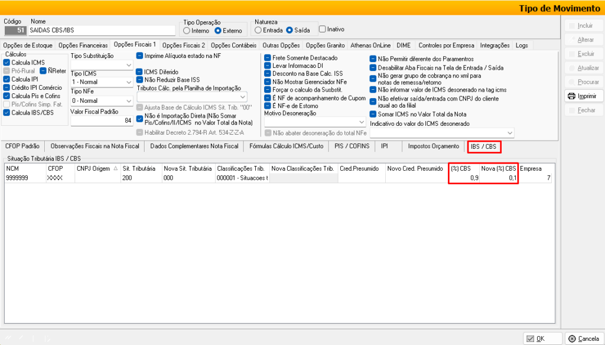The height and width of the screenshot is (345, 605).
Task: Enable the ICMS Diferido option
Action: 139,71
